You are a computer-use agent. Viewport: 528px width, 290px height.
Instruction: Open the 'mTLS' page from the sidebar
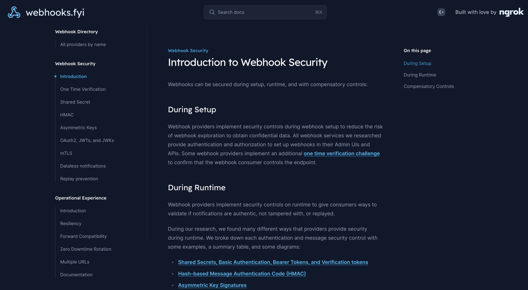pos(66,153)
